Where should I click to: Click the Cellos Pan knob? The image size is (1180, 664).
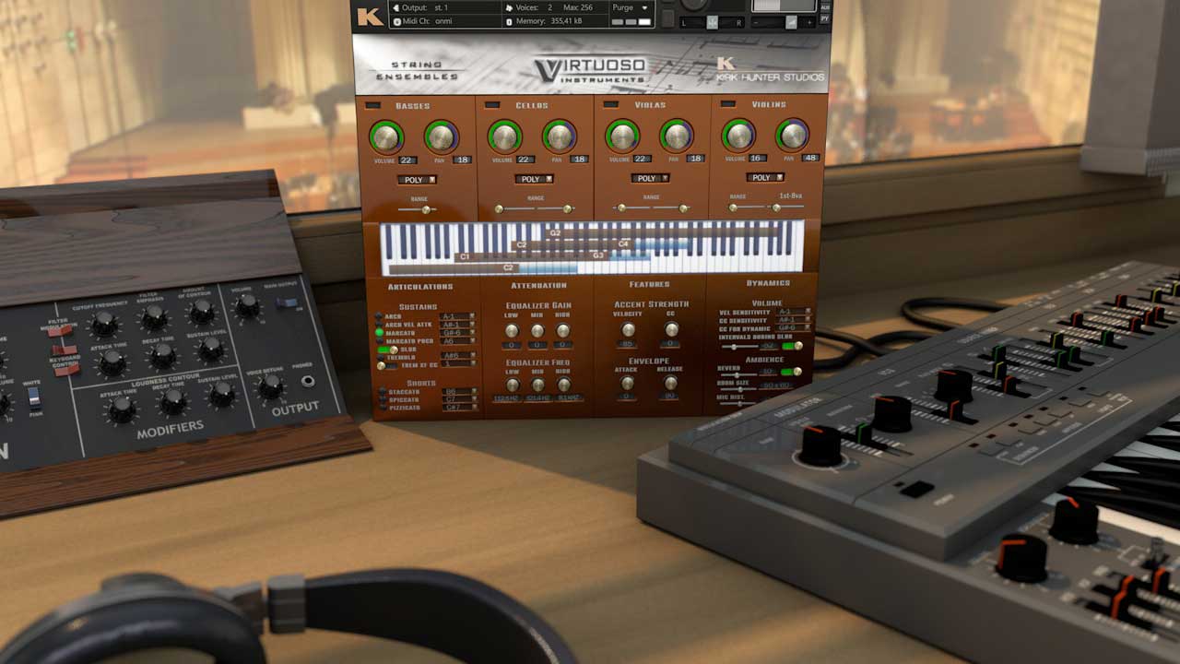pyautogui.click(x=560, y=137)
